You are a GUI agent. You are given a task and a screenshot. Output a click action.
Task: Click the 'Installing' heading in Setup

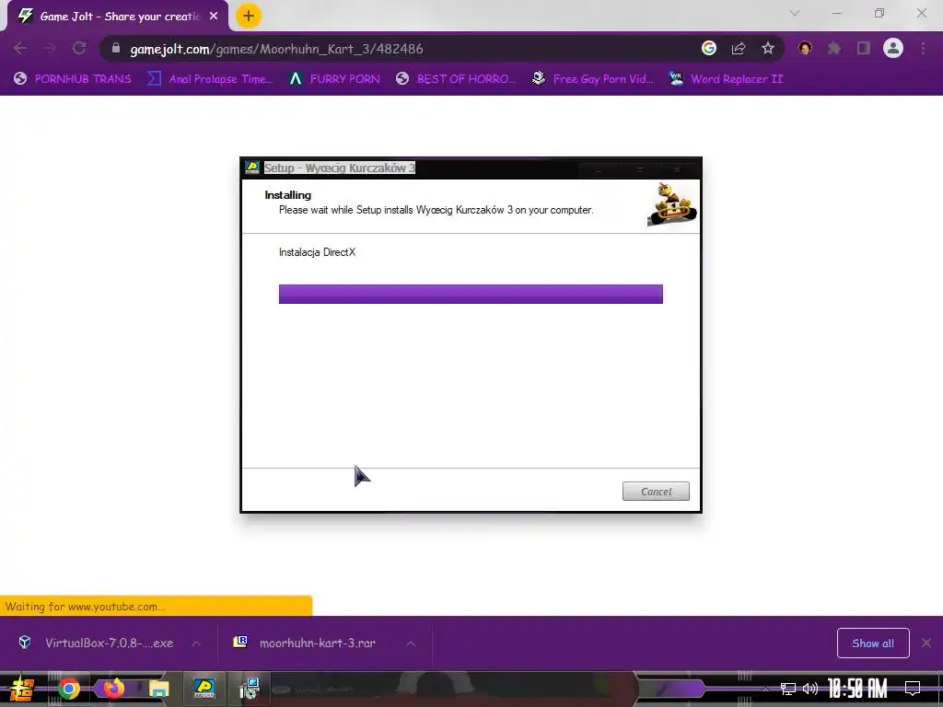pyautogui.click(x=287, y=195)
